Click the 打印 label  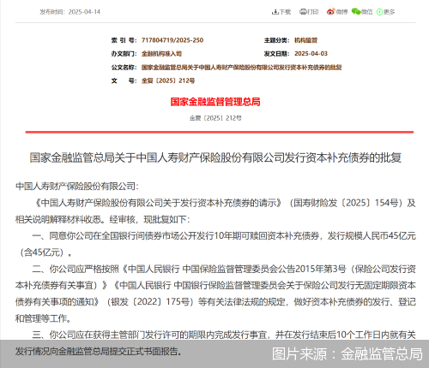[x=312, y=12]
